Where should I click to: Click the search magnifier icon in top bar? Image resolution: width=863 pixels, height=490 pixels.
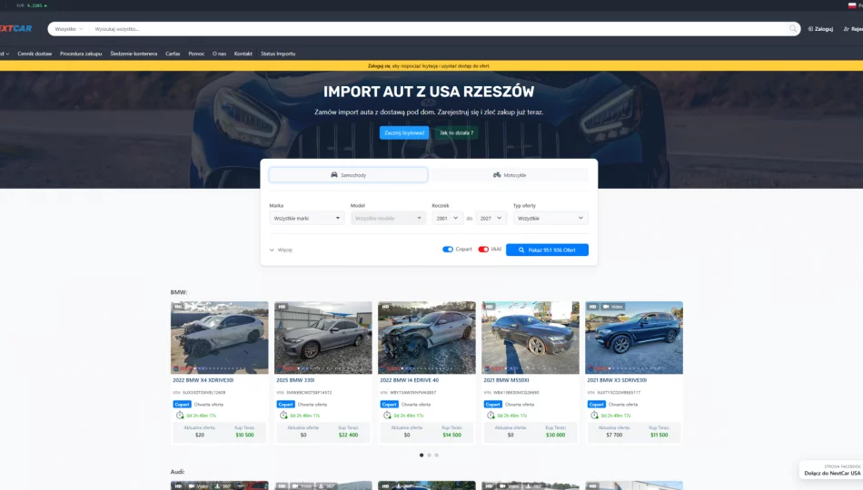point(792,29)
